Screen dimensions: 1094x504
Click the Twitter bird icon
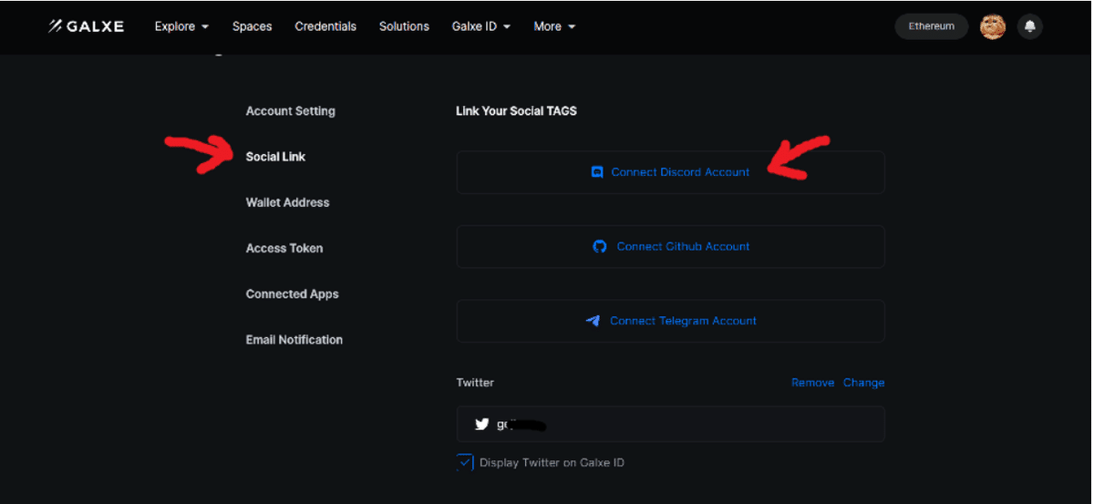(482, 424)
